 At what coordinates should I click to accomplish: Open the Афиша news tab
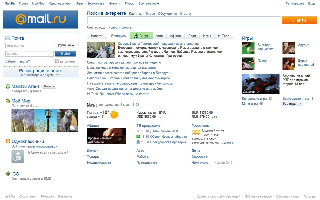point(175,36)
